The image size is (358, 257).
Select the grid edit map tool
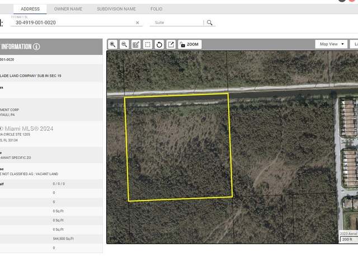(x=136, y=44)
